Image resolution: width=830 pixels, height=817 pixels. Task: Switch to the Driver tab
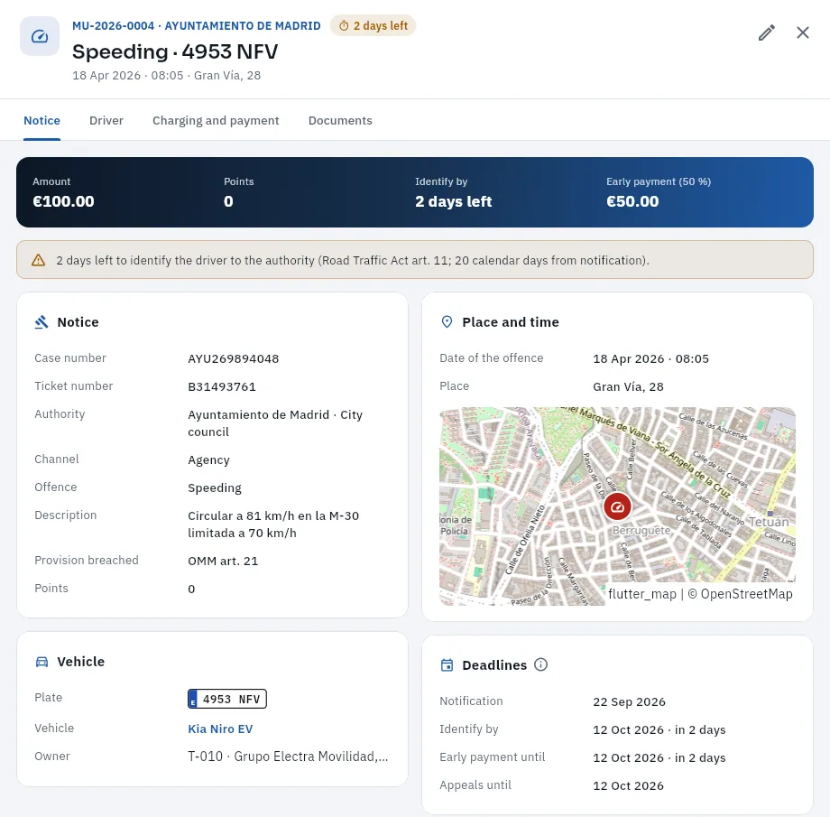pos(106,121)
